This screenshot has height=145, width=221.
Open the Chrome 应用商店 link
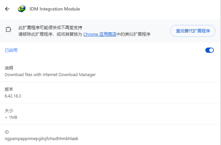(x=100, y=34)
